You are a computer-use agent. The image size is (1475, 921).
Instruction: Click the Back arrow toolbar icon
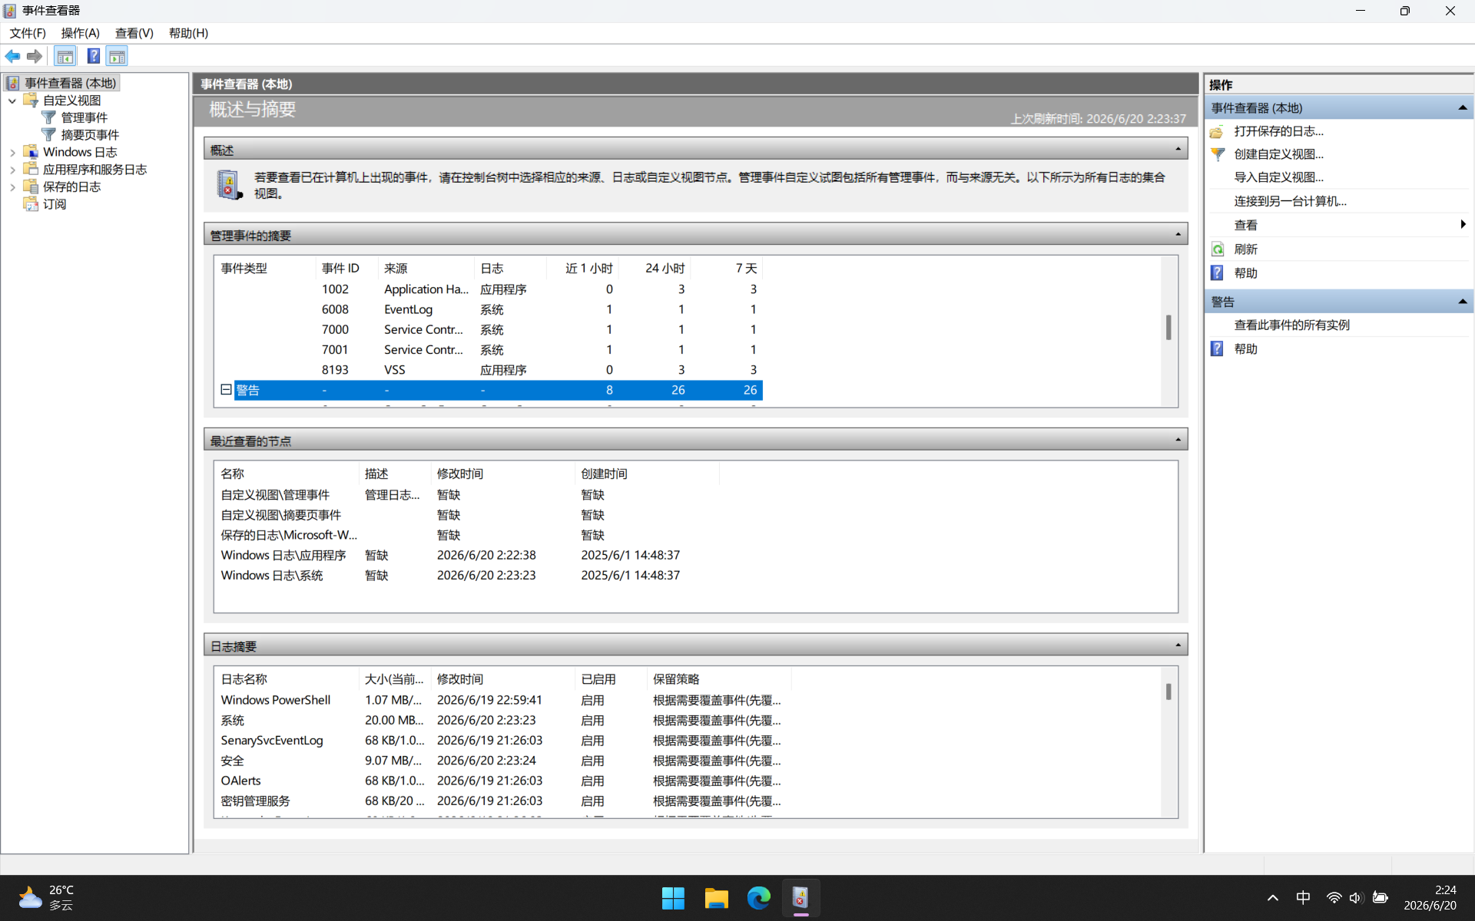click(13, 56)
